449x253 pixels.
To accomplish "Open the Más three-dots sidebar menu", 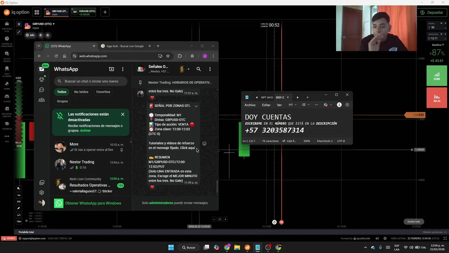I will [7, 137].
